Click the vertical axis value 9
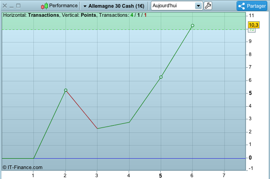Image resolution: width=270 pixels, height=179 pixels. tap(250, 42)
